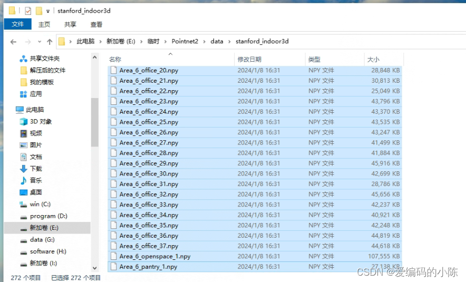
Task: Click stanford_indoor3d in the address breadcrumb
Action: pyautogui.click(x=262, y=41)
